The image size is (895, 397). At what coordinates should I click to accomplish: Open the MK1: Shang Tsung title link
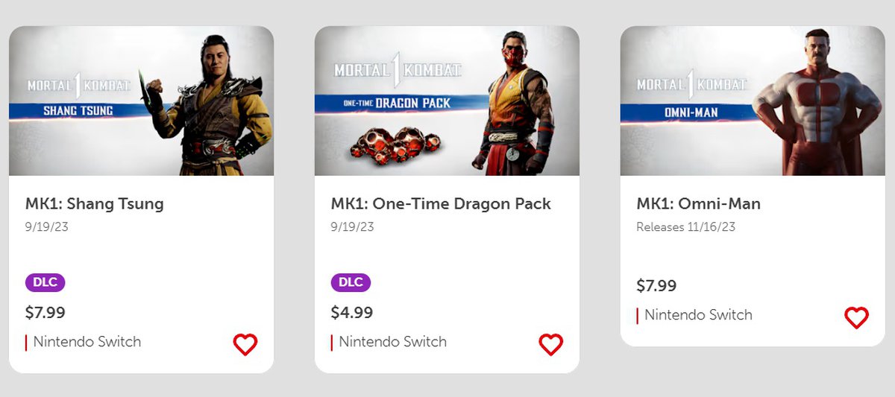pos(95,203)
